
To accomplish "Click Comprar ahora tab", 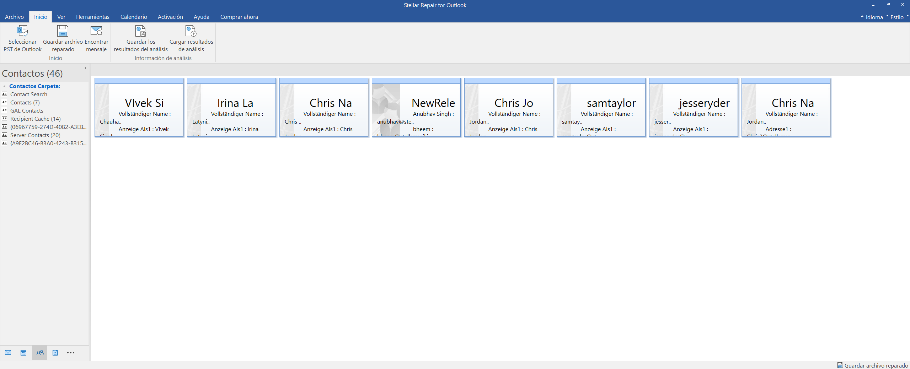I will tap(239, 17).
